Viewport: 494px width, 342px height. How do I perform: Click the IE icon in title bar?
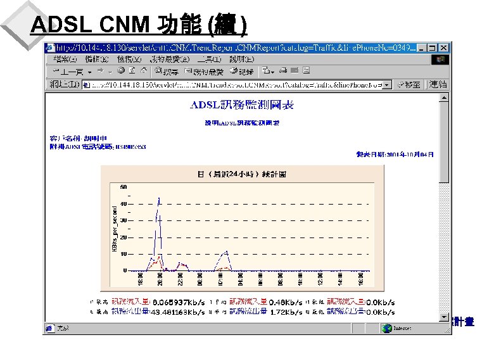click(x=50, y=48)
